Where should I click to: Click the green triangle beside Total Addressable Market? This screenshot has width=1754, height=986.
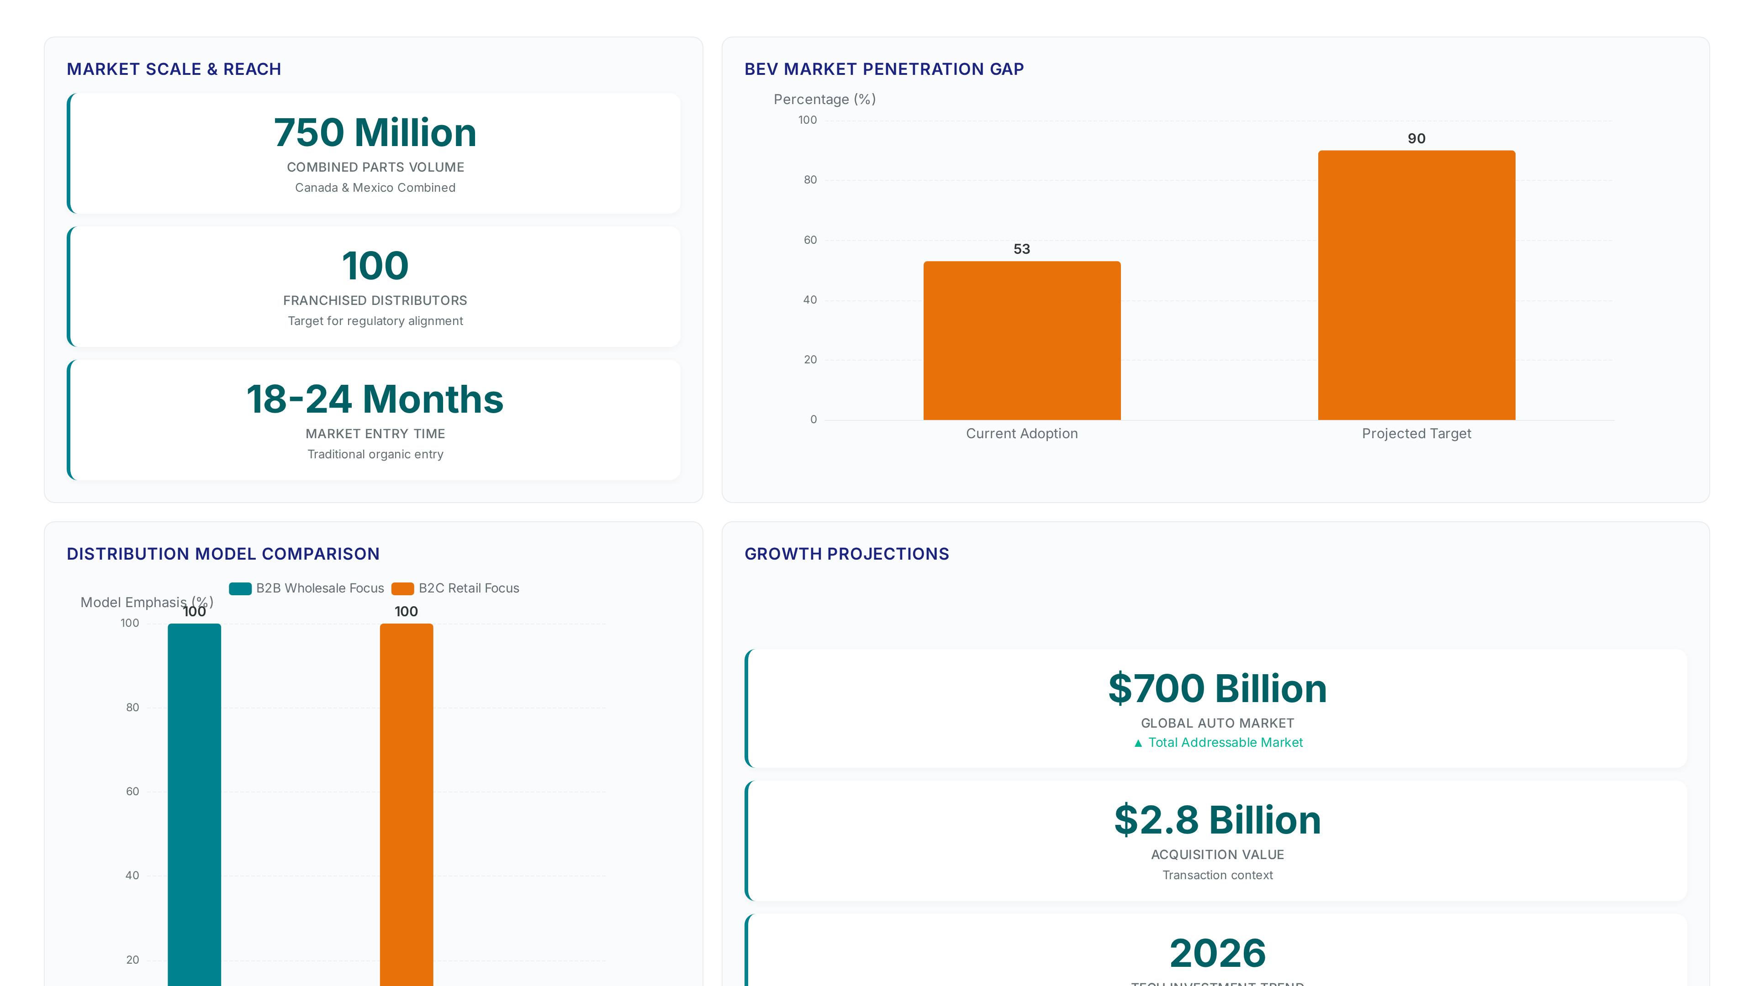click(x=1138, y=743)
